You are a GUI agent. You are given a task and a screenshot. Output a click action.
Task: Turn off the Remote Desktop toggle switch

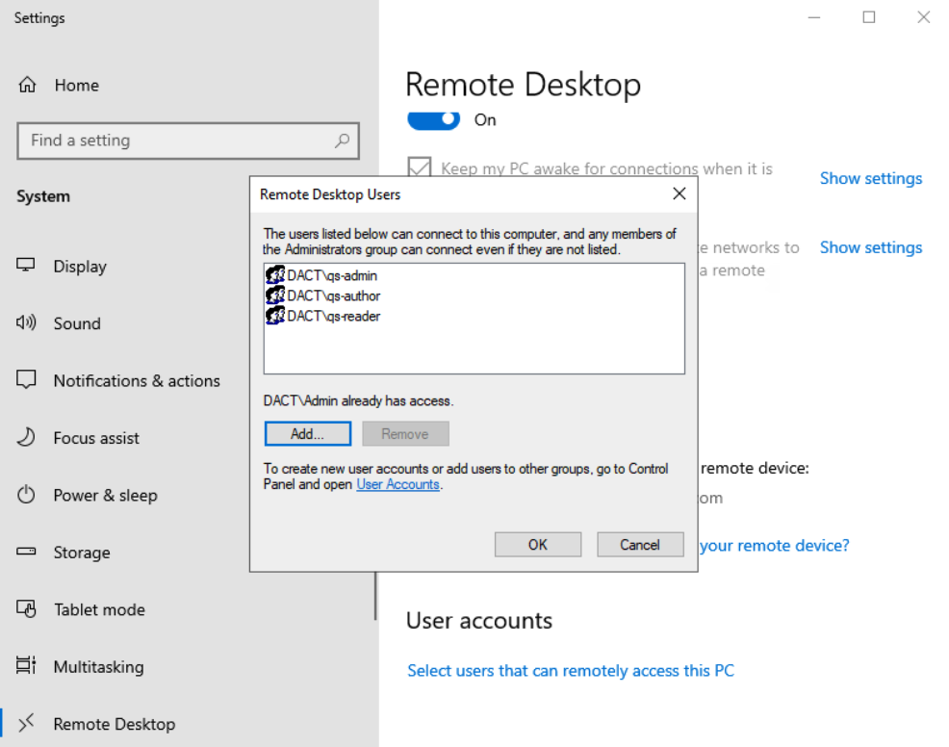[x=433, y=120]
